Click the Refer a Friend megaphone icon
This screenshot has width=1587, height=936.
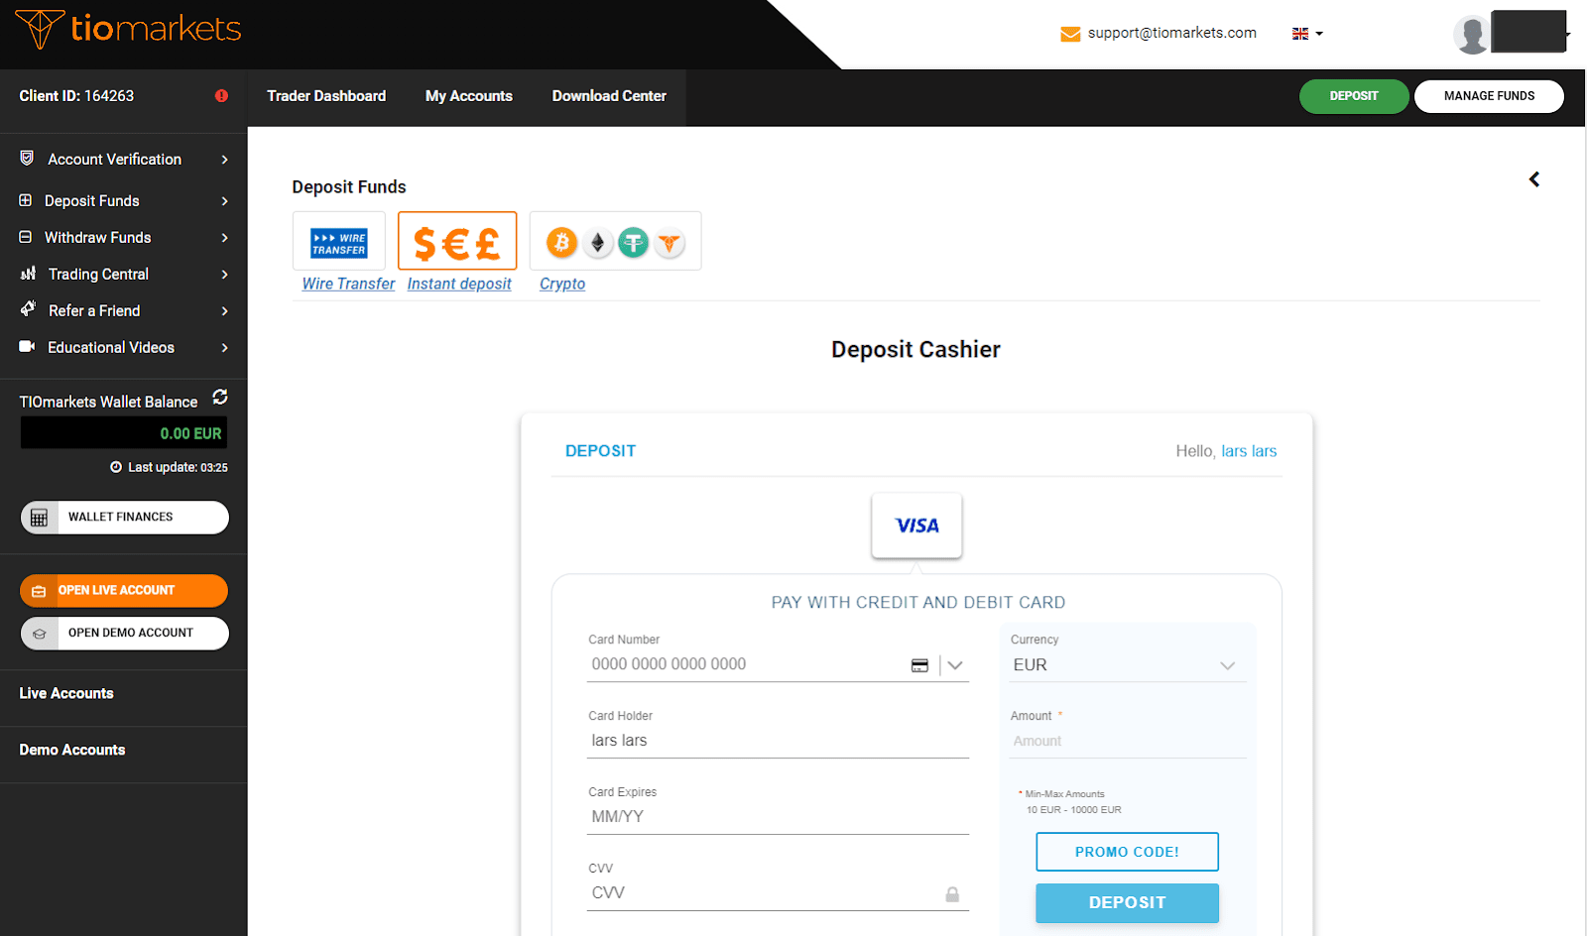pos(28,309)
